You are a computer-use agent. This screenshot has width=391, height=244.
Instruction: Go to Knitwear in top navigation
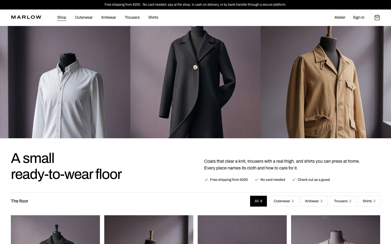coord(109,18)
